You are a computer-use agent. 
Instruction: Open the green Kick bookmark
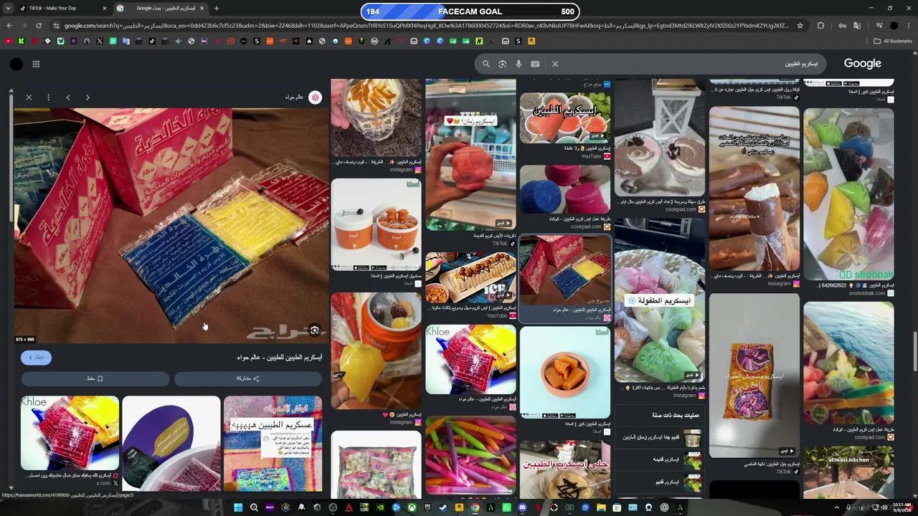coord(22,41)
